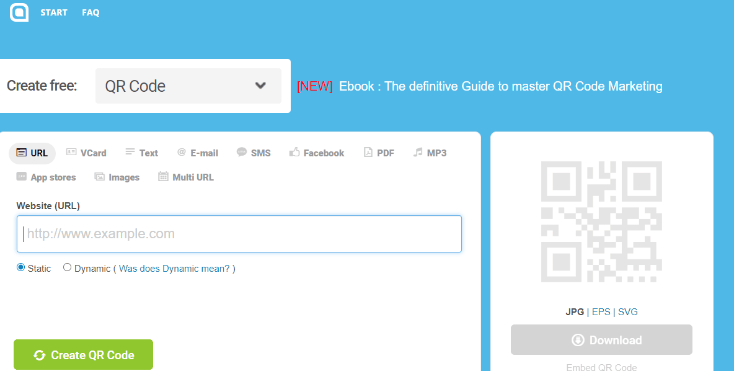Screen dimensions: 734x371
Task: Open the FAQ page
Action: click(91, 12)
